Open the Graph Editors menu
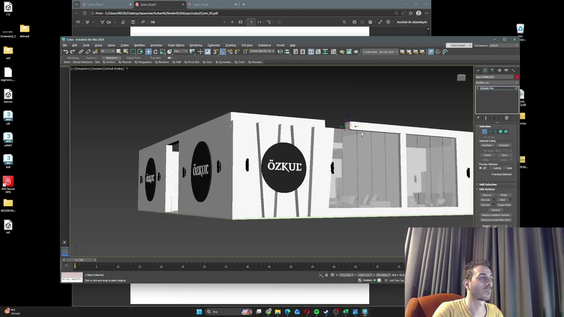 176,45
